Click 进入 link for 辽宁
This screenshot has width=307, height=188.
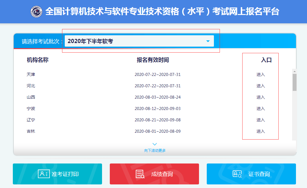pyautogui.click(x=260, y=120)
